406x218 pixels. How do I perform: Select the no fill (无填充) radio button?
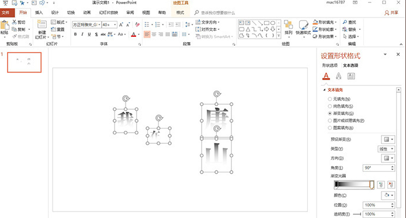(329, 99)
